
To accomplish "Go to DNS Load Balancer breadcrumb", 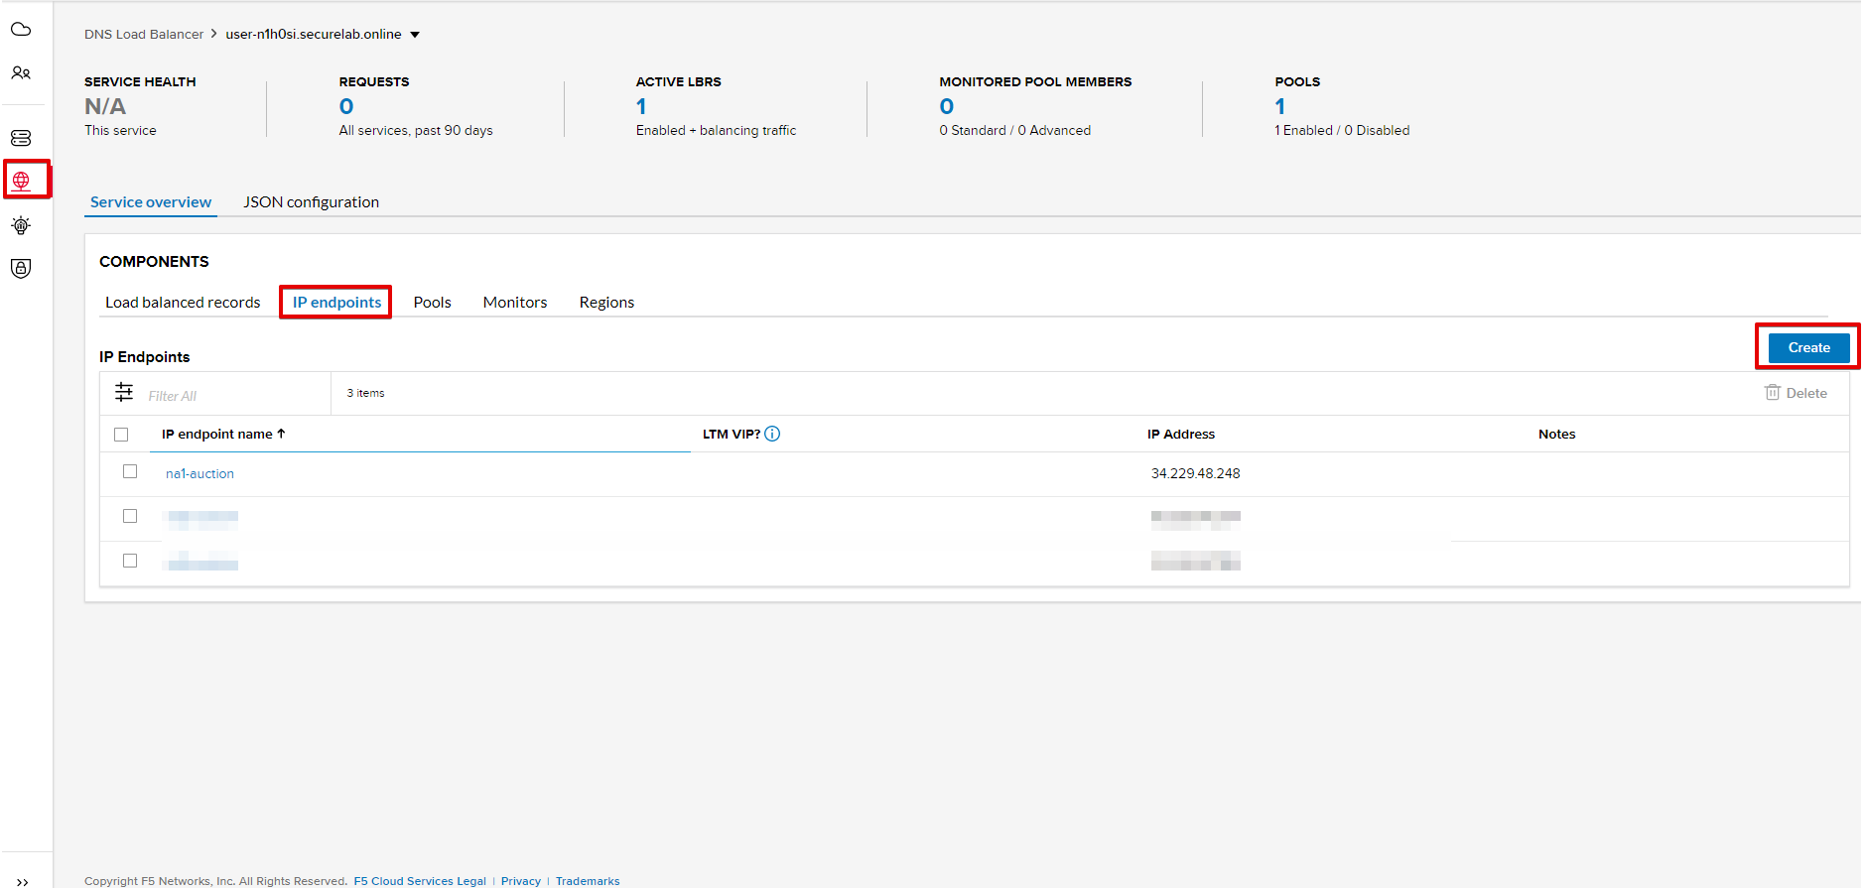I will (x=144, y=35).
